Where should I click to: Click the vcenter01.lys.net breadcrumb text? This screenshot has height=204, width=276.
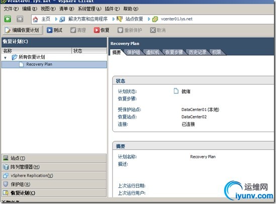pos(177,19)
